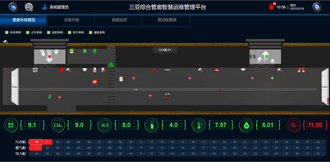Click the blue power button icon
This screenshot has width=330, height=162.
point(317,7)
